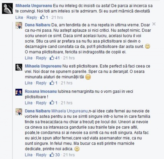Click thumbs-up icon on top Mihaela comment
Image resolution: width=164 pixels, height=159 pixels.
[42, 17]
